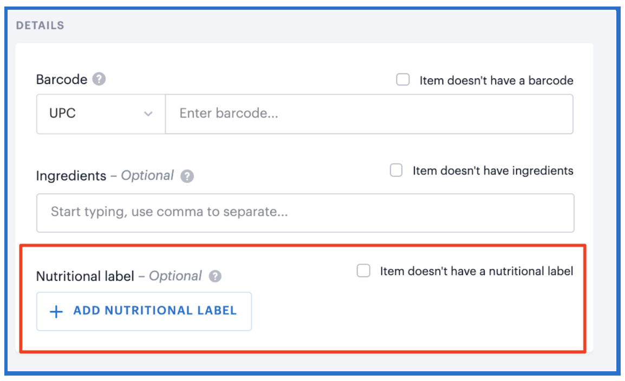This screenshot has width=625, height=381.
Task: Click the Nutritional label field heading
Action: (85, 276)
